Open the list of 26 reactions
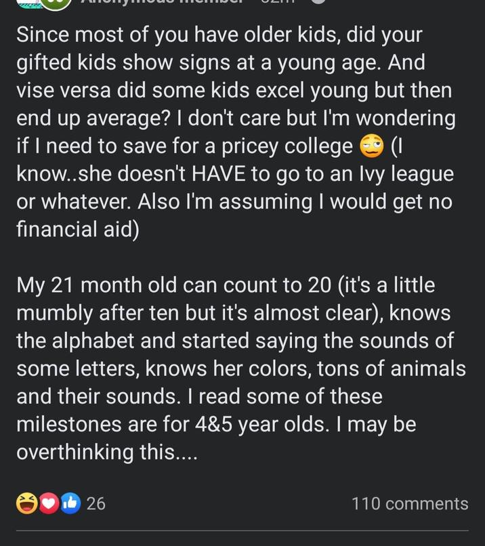The width and height of the screenshot is (485, 546). [x=96, y=503]
